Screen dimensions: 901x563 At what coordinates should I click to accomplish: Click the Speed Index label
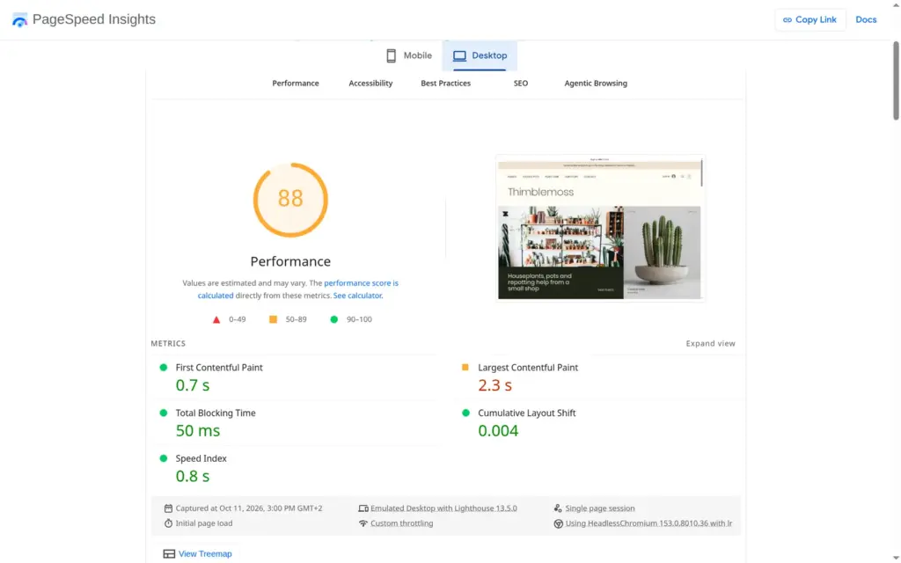201,458
